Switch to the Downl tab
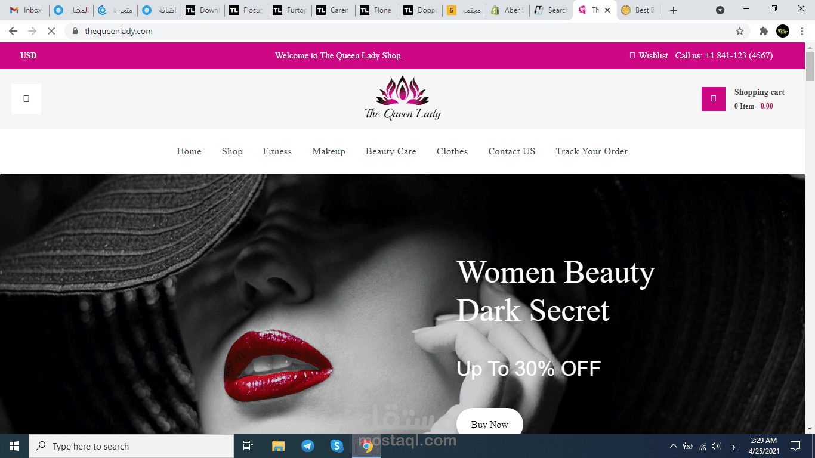This screenshot has height=458, width=815. 202,10
